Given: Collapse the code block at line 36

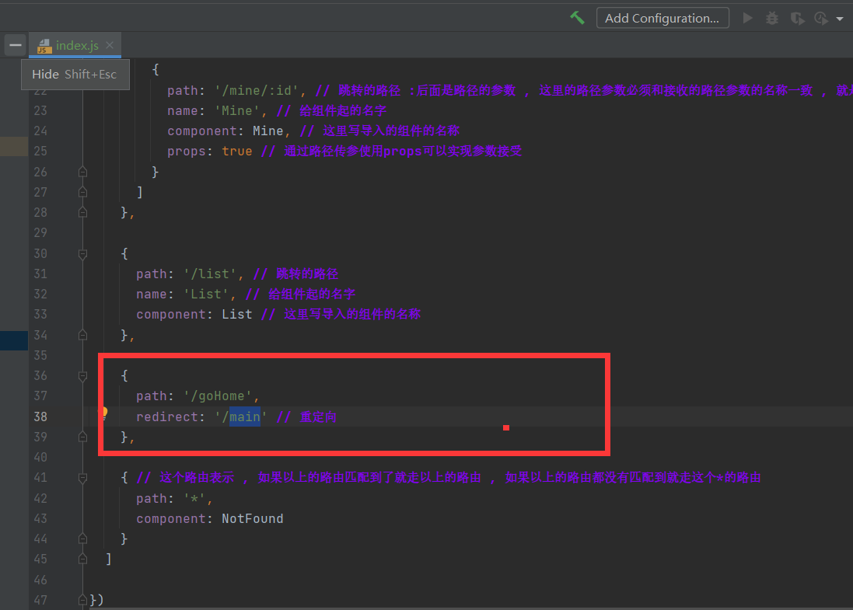Looking at the screenshot, I should point(82,376).
